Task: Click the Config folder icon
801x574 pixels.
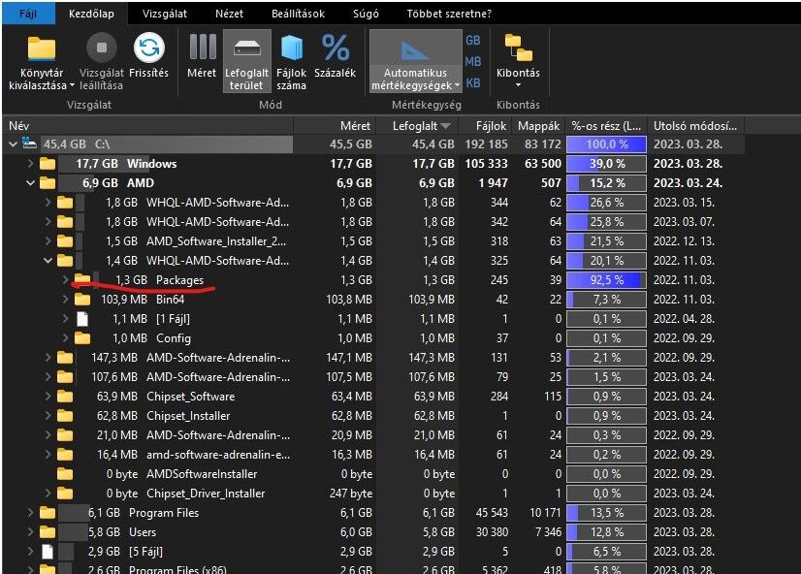Action: point(82,338)
